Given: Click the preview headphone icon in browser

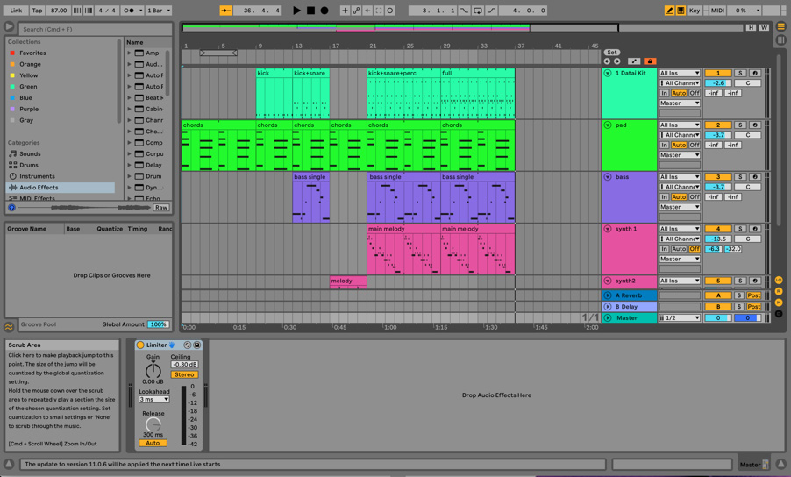Looking at the screenshot, I should click(11, 207).
